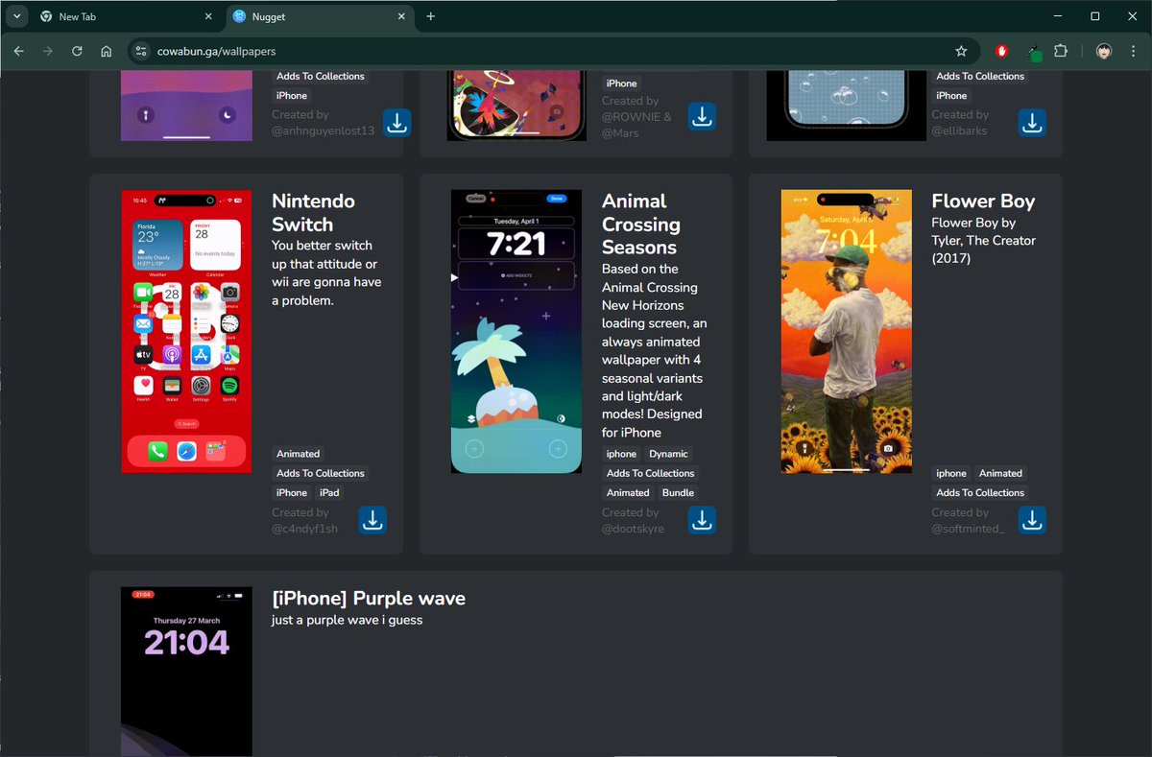Viewport: 1152px width, 757px height.
Task: Click download icon beside @ellibarks
Action: 1032,123
